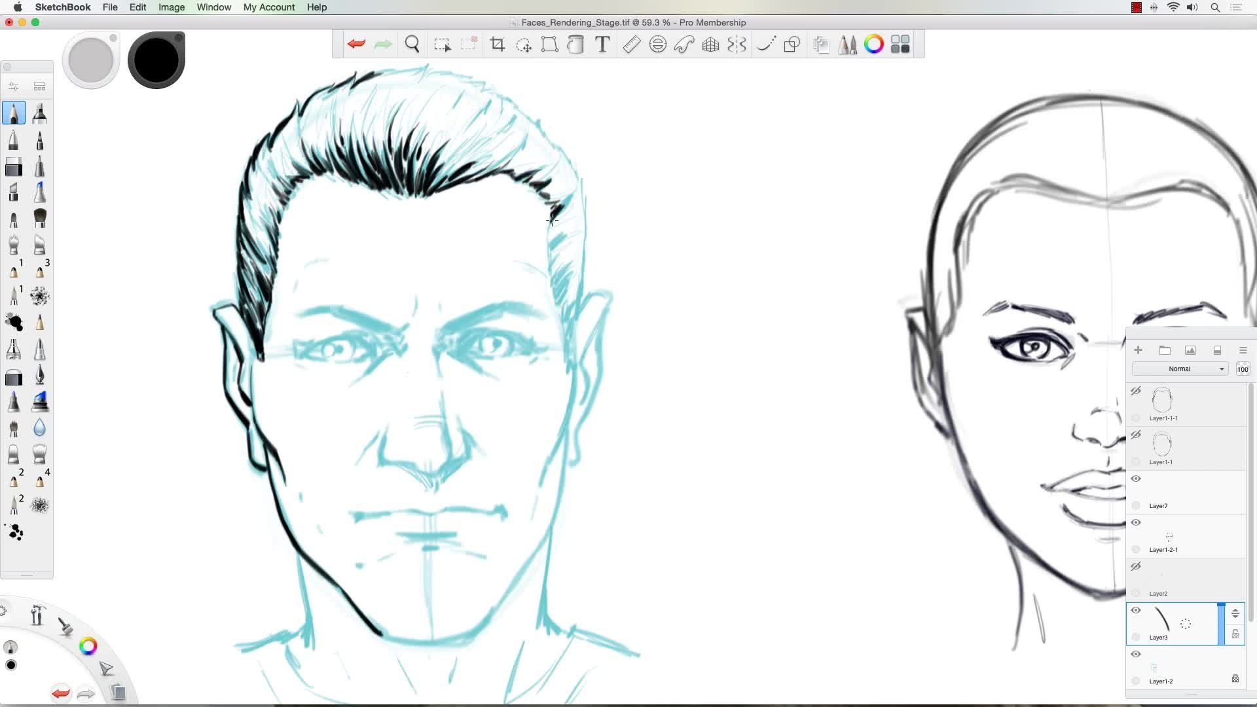Enable the Symmetry tool
Image resolution: width=1257 pixels, height=707 pixels.
[x=737, y=45]
